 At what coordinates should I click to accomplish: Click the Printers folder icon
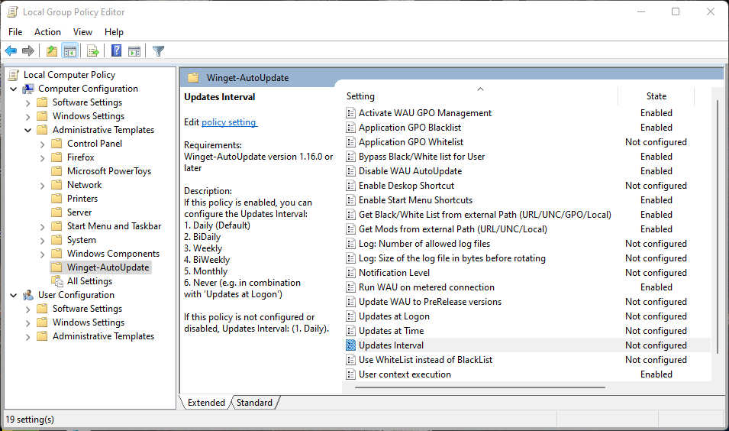56,198
